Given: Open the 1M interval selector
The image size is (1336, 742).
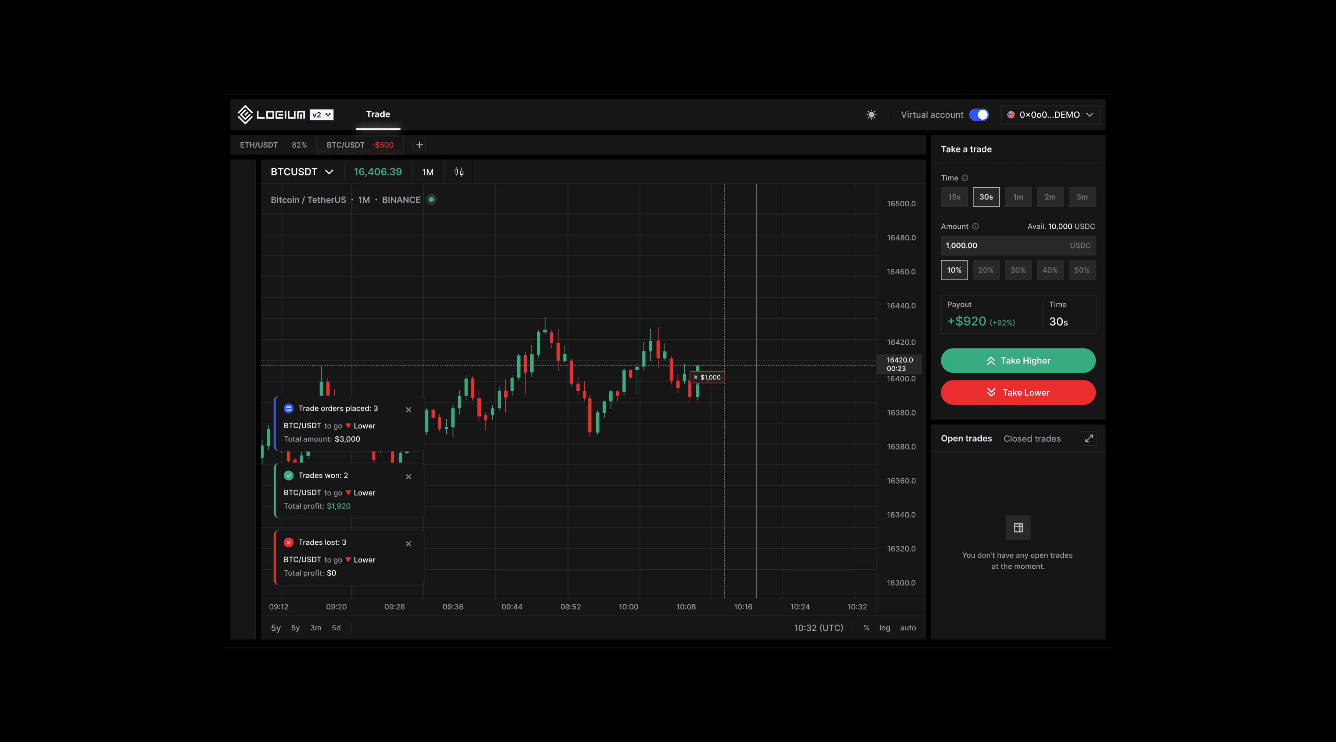Looking at the screenshot, I should pyautogui.click(x=428, y=172).
